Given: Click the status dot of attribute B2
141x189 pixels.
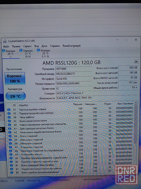Looking at the screenshot, I should pyautogui.click(x=12, y=169).
